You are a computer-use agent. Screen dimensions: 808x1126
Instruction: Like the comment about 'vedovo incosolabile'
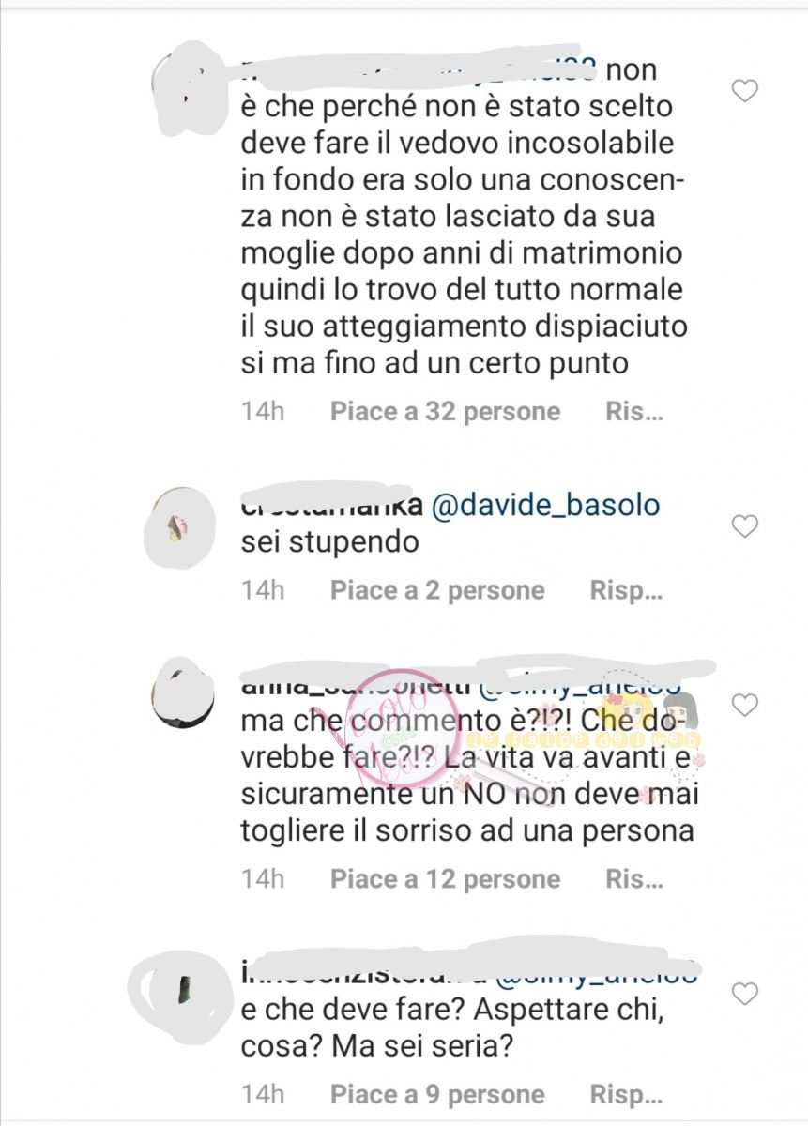[744, 91]
